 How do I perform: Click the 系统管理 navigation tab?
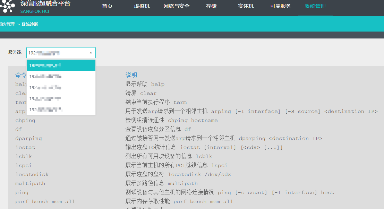pyautogui.click(x=315, y=6)
